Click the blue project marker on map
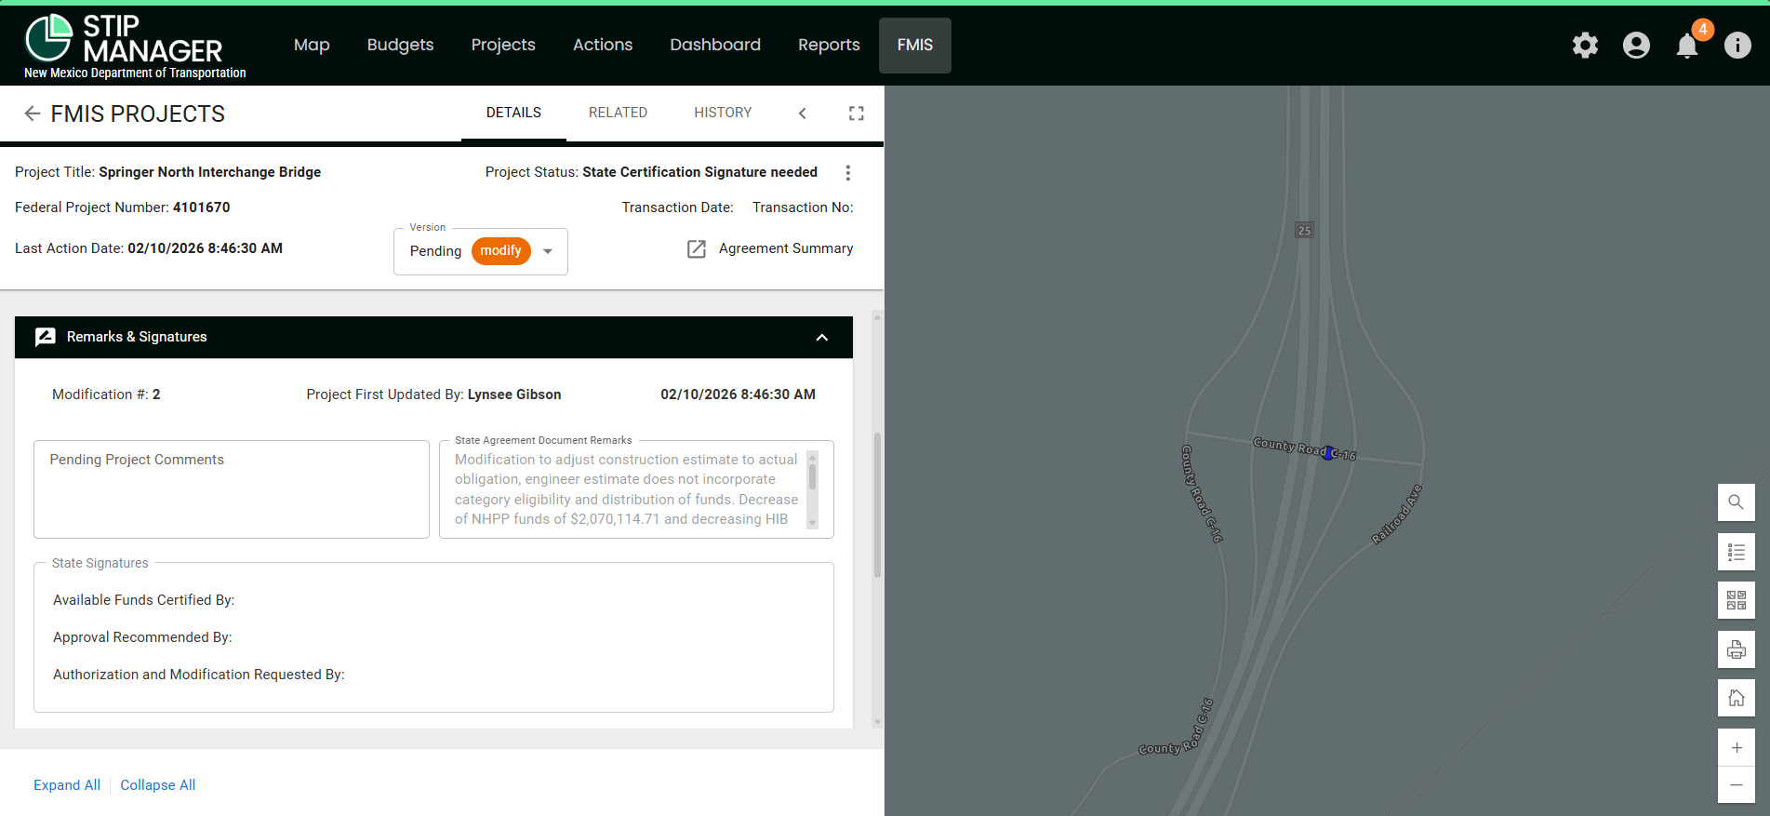The width and height of the screenshot is (1770, 816). pos(1327,453)
